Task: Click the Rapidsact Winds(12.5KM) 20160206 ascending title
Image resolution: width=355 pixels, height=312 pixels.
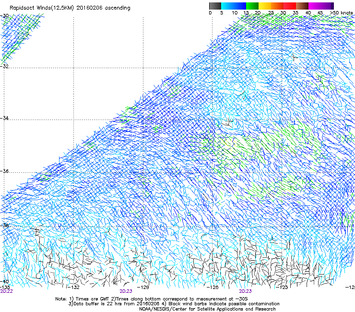Action: pos(70,8)
